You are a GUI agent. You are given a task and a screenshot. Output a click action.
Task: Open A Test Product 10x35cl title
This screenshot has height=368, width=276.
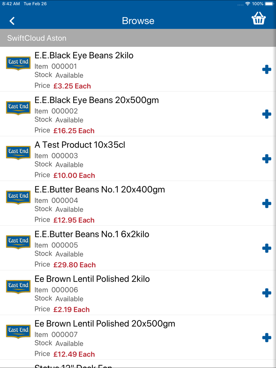tap(80, 145)
